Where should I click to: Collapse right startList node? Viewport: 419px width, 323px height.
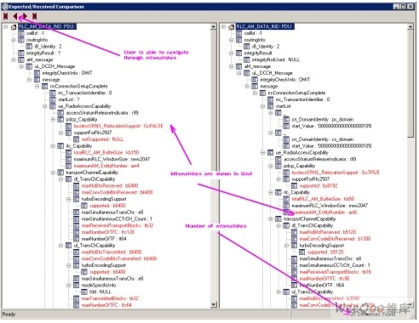pos(263,106)
